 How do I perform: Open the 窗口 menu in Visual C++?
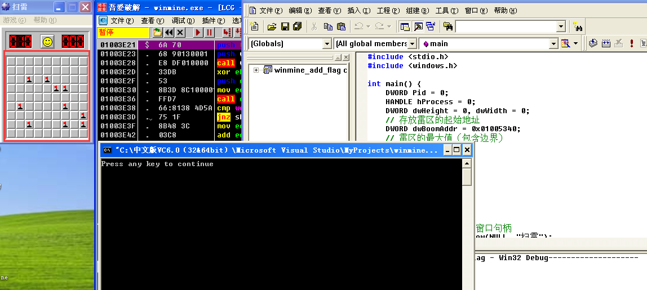(476, 11)
